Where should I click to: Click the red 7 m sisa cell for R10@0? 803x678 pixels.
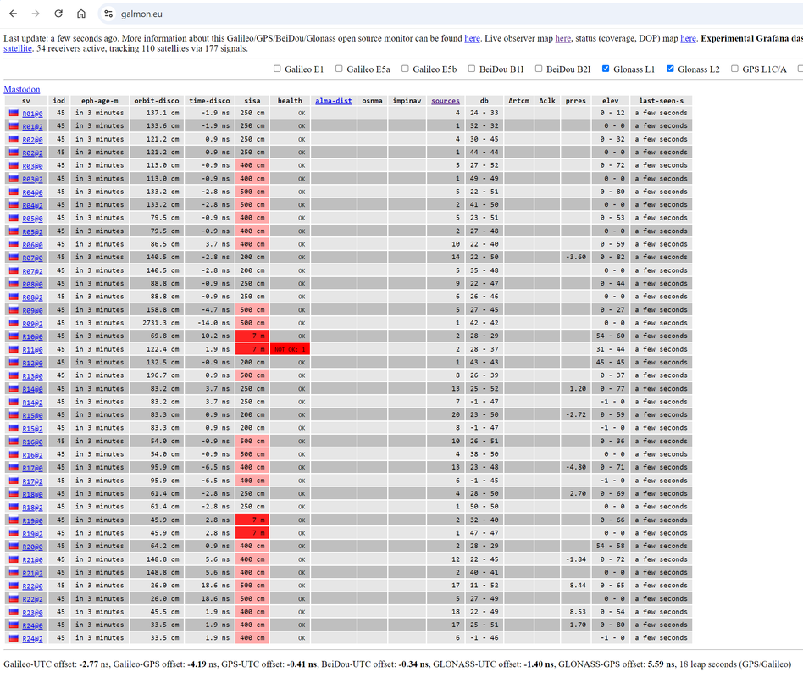(252, 336)
